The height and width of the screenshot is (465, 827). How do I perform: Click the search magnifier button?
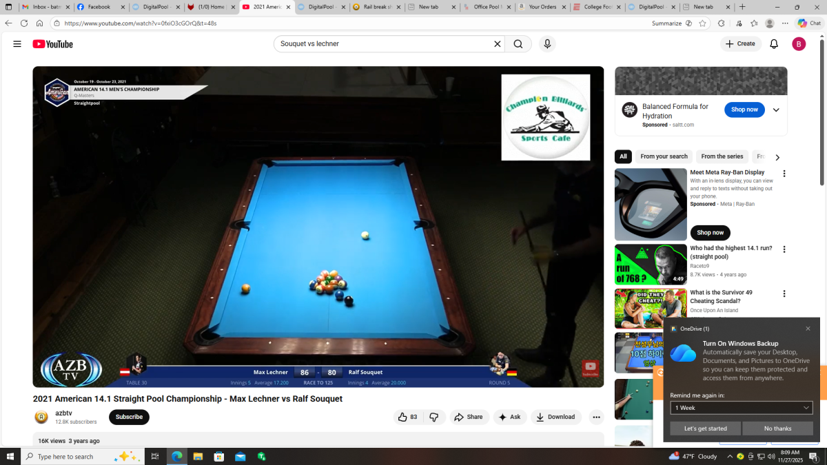(518, 44)
